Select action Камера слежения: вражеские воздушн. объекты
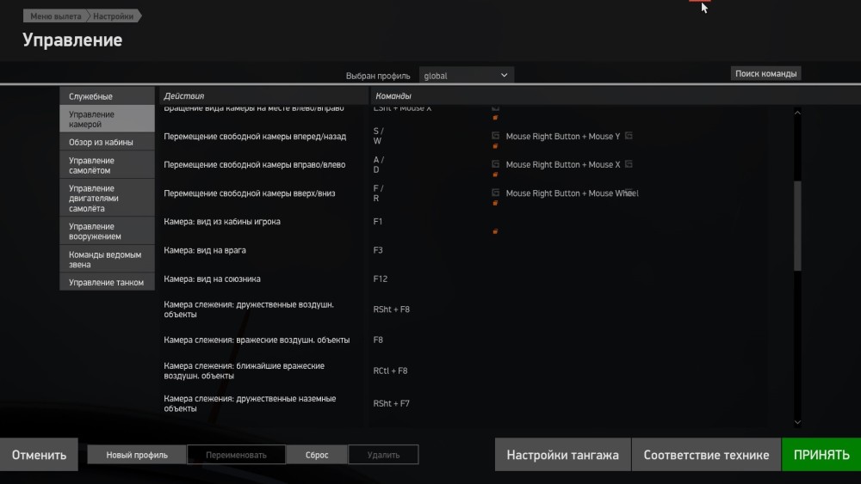Image resolution: width=861 pixels, height=484 pixels. click(x=257, y=340)
